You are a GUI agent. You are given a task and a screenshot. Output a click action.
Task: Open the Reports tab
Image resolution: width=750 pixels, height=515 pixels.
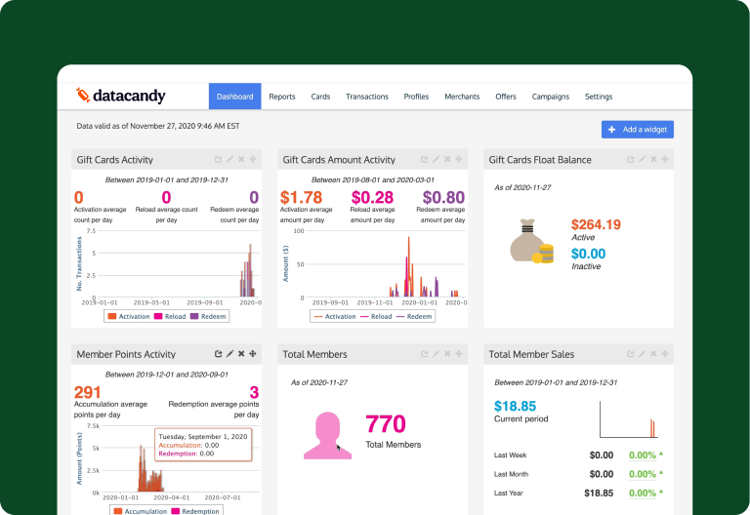point(282,97)
